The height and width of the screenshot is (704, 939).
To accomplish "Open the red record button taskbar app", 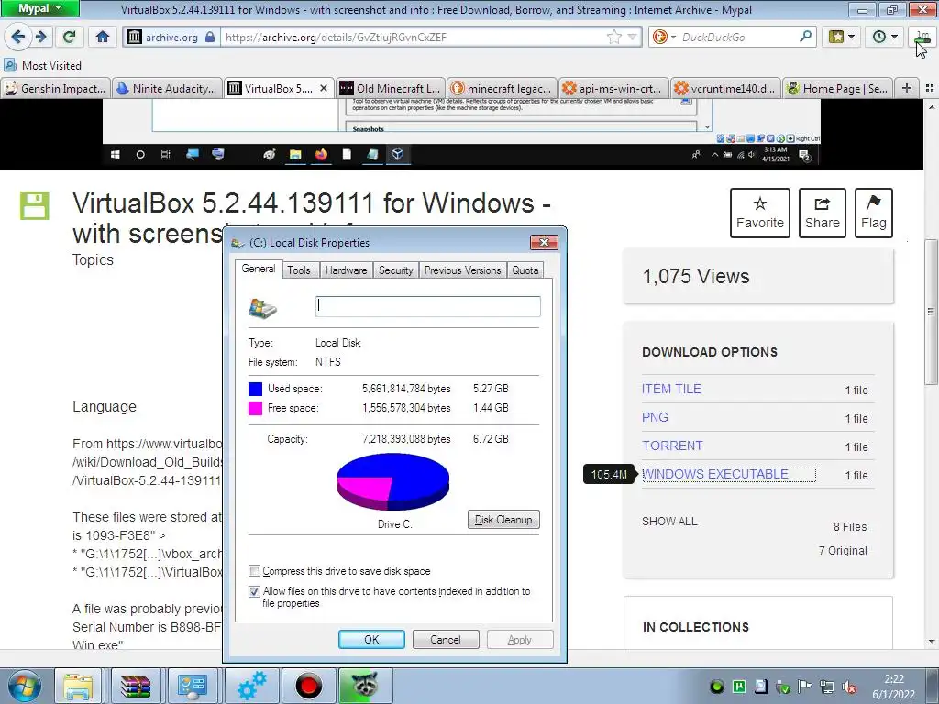I will point(308,686).
